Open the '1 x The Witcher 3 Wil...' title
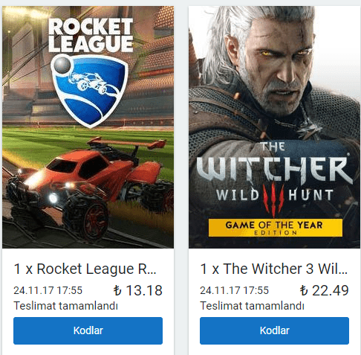This screenshot has width=361, height=355. click(273, 269)
